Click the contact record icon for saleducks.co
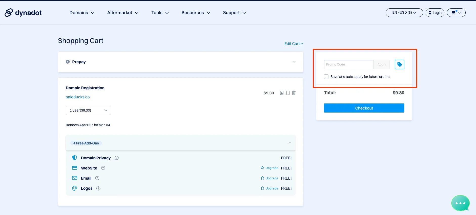This screenshot has width=476, height=215. click(282, 93)
